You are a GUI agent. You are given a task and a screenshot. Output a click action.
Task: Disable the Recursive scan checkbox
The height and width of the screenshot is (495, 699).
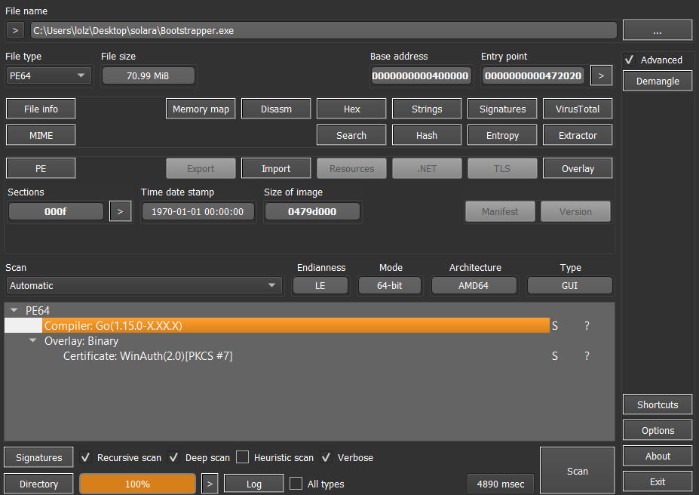[x=86, y=457]
